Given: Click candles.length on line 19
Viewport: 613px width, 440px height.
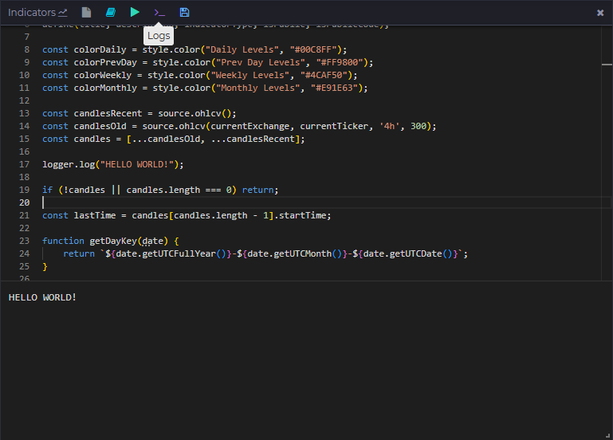Looking at the screenshot, I should [x=163, y=190].
